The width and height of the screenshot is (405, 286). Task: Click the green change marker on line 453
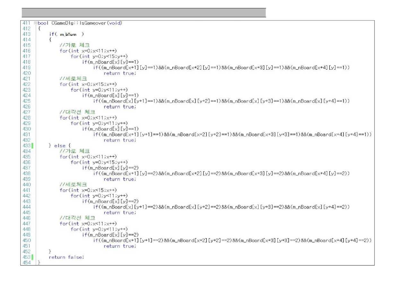click(32, 257)
